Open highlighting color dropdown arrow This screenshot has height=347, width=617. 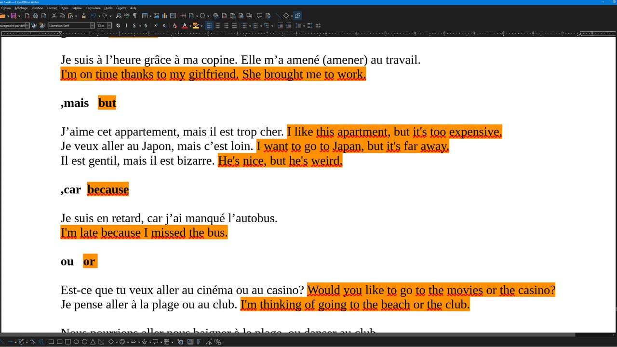201,26
